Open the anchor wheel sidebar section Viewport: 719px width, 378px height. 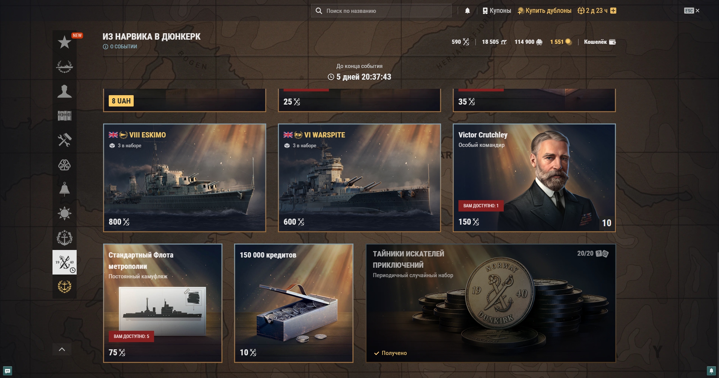[65, 238]
